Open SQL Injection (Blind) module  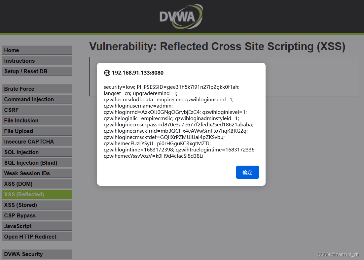(x=37, y=162)
